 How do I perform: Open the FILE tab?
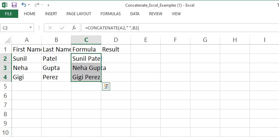tap(9, 14)
